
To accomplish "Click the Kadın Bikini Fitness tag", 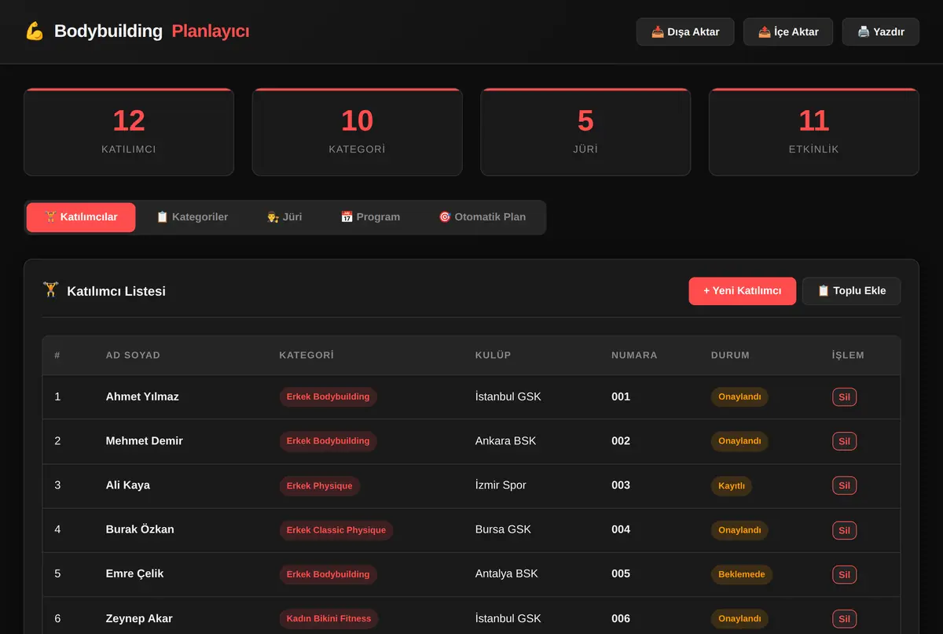I will 328,619.
